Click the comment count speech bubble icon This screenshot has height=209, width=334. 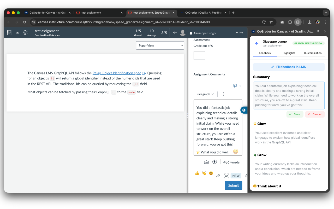pos(235,86)
